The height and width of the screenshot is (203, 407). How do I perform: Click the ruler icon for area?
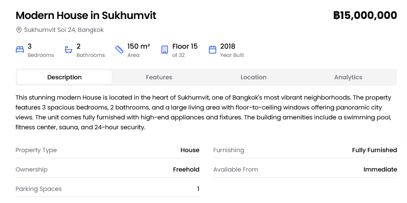point(119,50)
